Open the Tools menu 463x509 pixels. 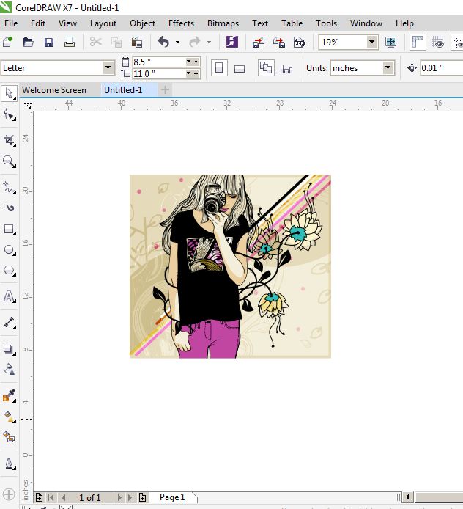tap(327, 23)
